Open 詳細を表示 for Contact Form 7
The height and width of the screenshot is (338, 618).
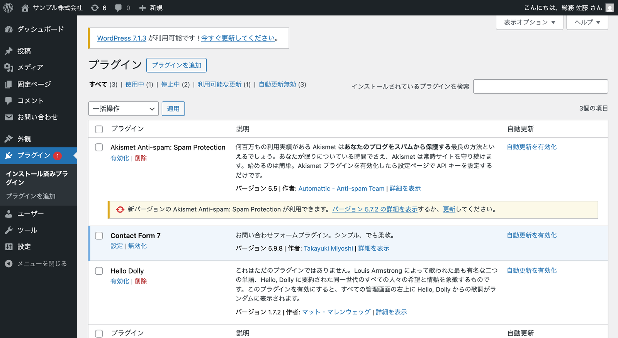tap(374, 248)
